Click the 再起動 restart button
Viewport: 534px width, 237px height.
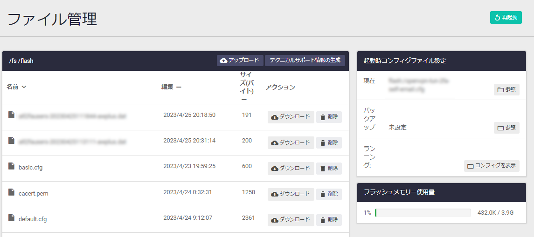(x=506, y=18)
